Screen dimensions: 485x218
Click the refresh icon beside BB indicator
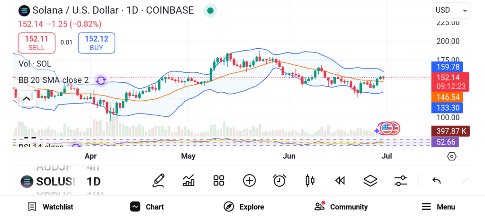(x=100, y=80)
